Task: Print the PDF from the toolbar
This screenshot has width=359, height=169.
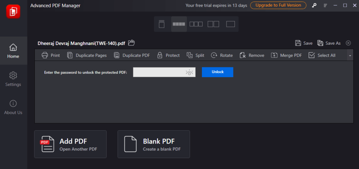Action: point(50,55)
